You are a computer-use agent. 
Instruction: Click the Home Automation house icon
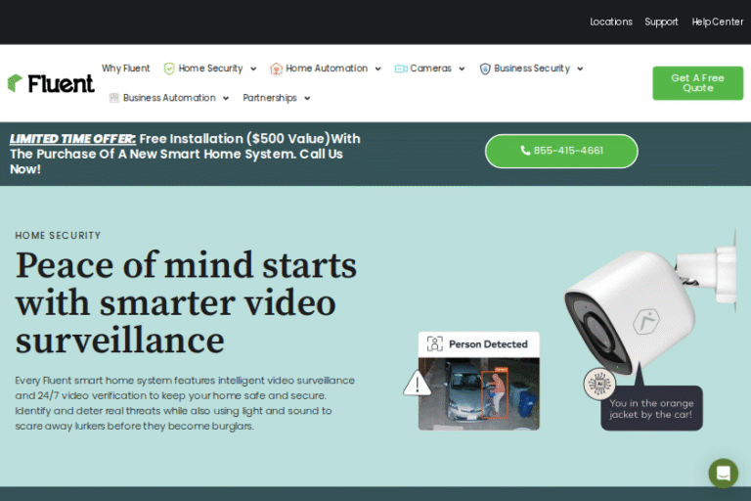[x=276, y=68]
